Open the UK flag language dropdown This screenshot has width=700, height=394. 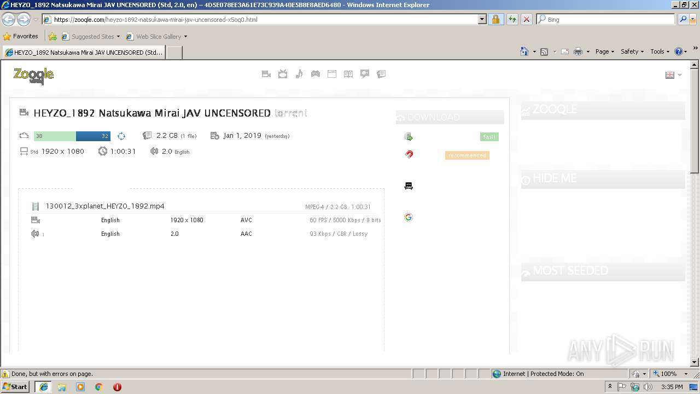[x=673, y=75]
